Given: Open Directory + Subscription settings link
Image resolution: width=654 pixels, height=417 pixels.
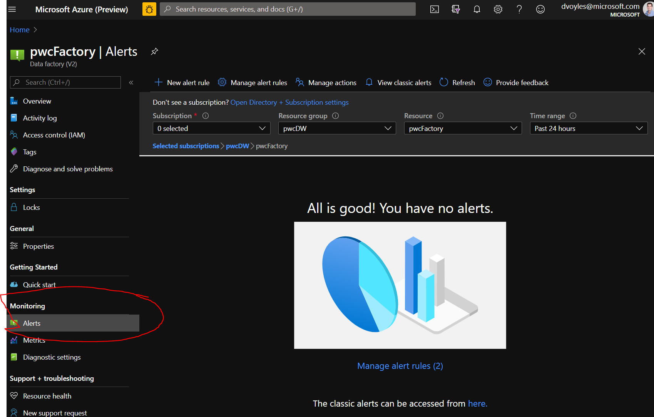Looking at the screenshot, I should click(x=289, y=102).
